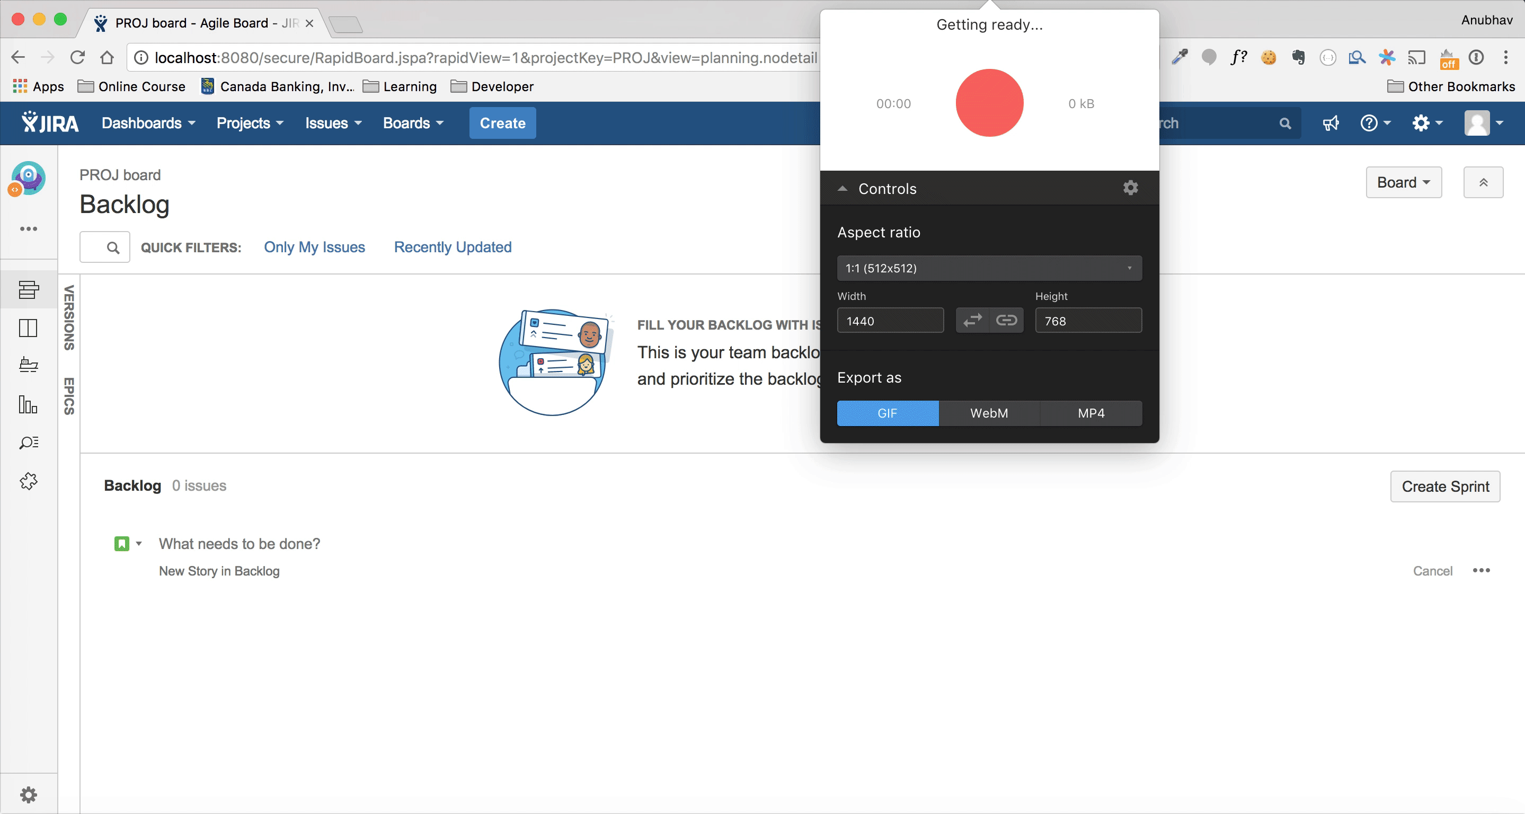Screen dimensions: 1525x814
Task: Open the Aspect ratio dropdown menu
Action: pos(988,267)
